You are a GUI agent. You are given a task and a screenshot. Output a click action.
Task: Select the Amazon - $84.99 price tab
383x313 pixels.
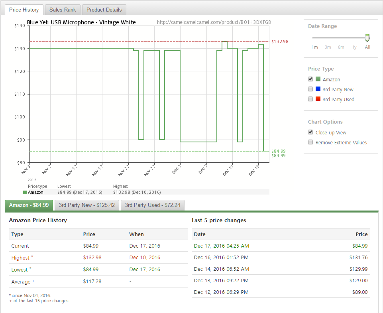click(x=29, y=205)
